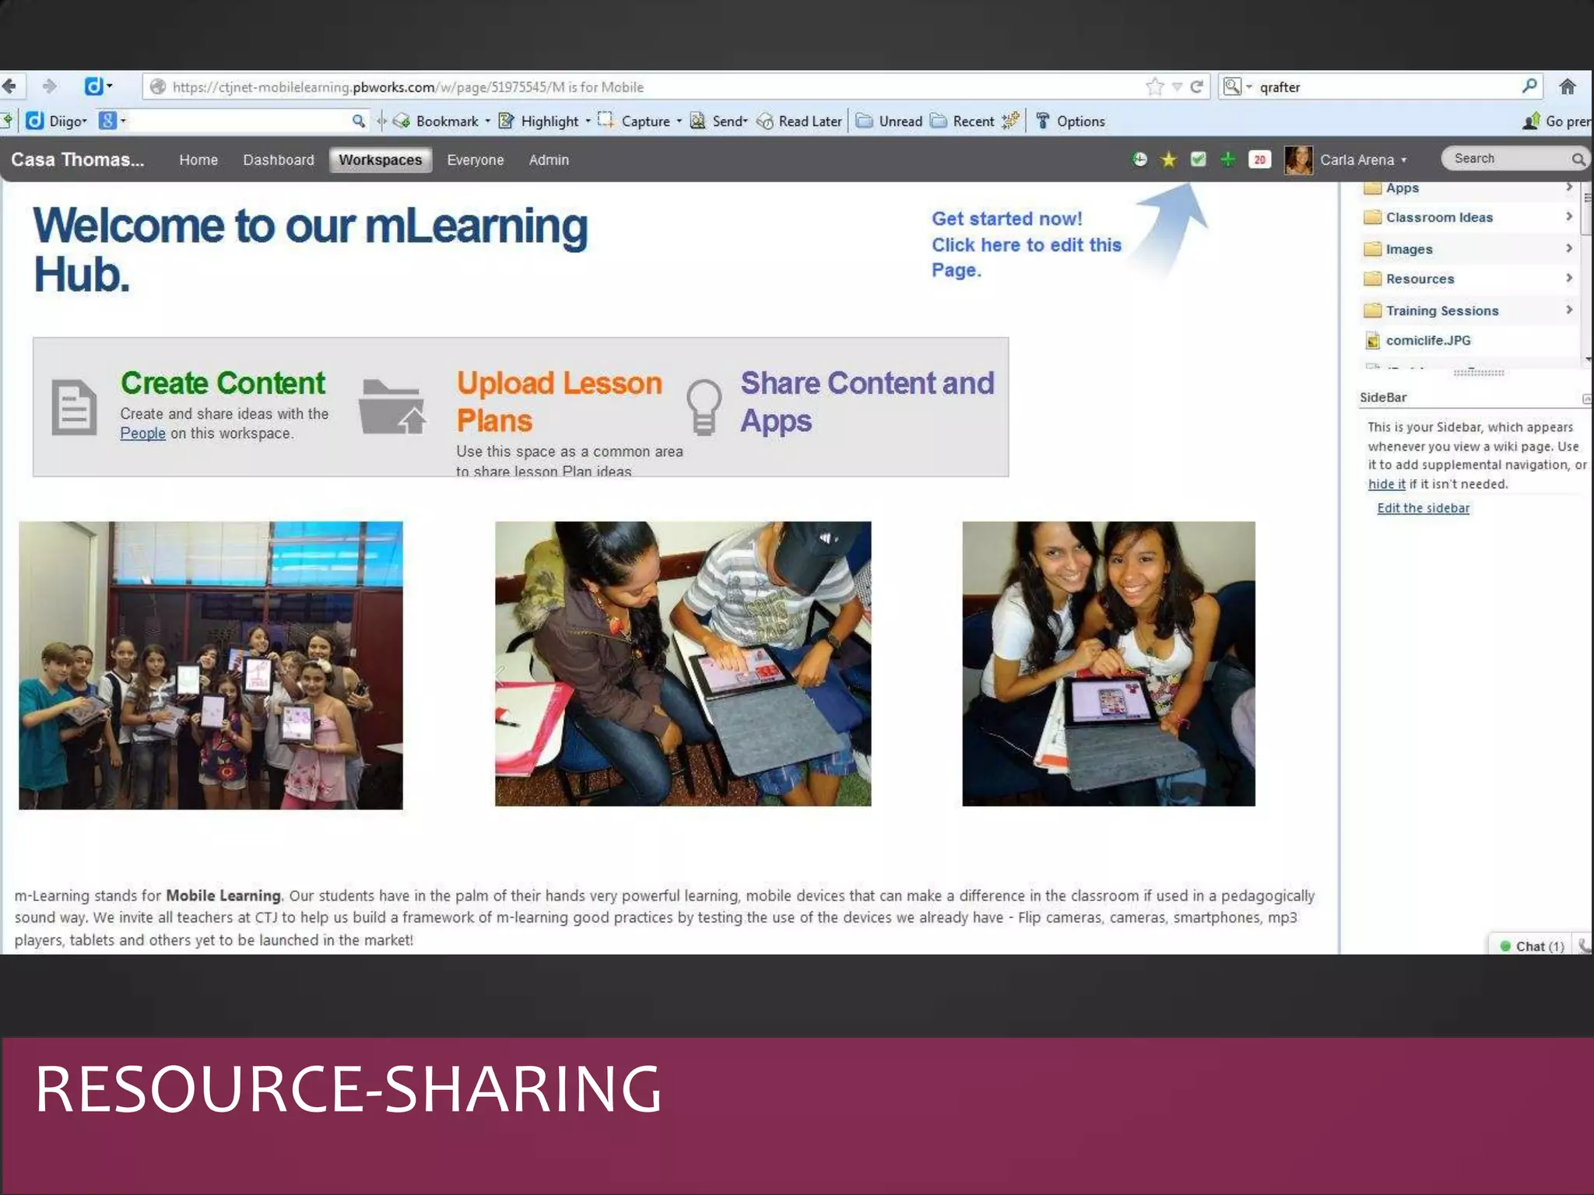Open the Diigo icon beside navigation arrows
Screen dimensions: 1594x1195
(94, 86)
